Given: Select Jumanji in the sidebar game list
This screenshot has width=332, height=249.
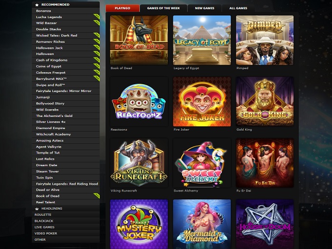Looking at the screenshot, I should (x=43, y=97).
